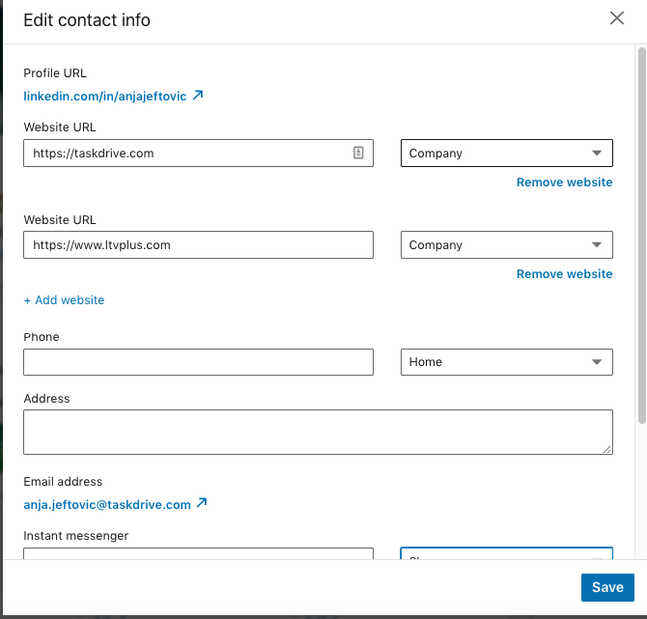Open the linkedin.com/in/anjajeftovic profile link
This screenshot has width=647, height=619.
[106, 96]
